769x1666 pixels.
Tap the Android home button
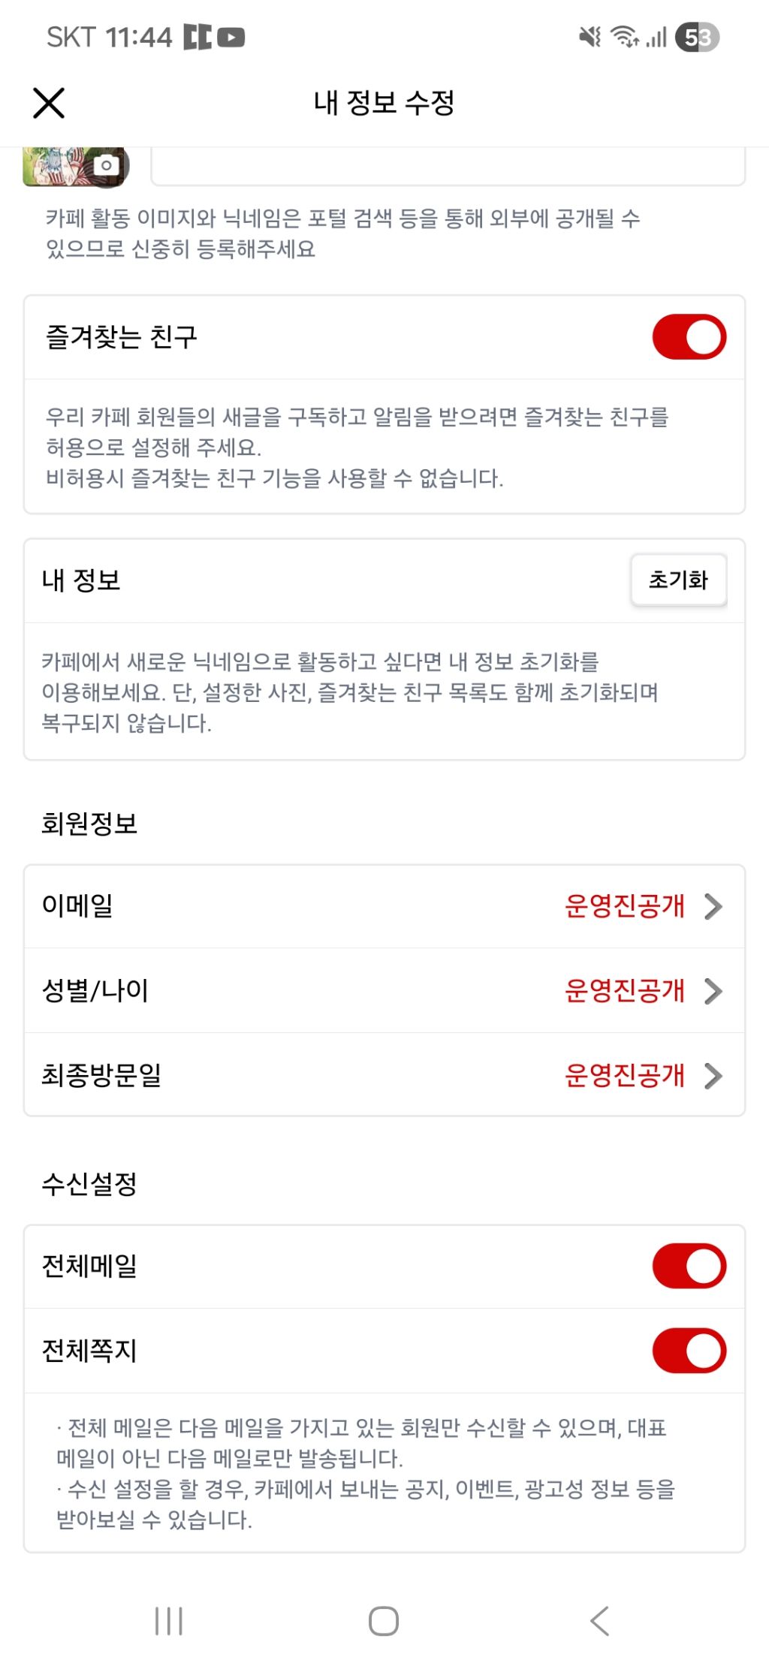[x=384, y=1620]
